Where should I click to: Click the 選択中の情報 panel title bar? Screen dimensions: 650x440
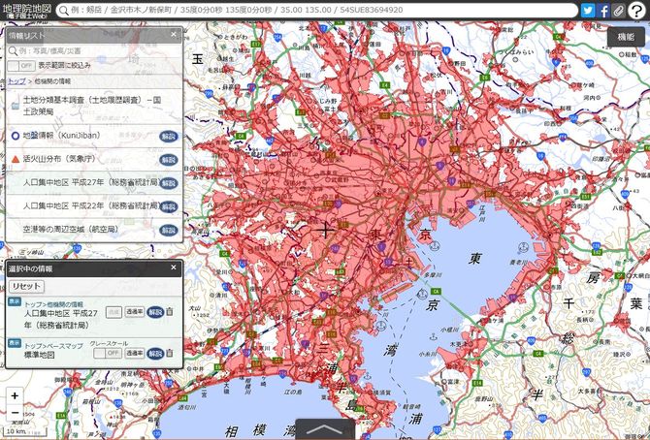[94, 268]
